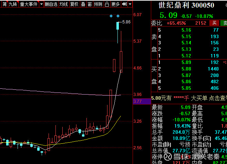Click the 委比 +65.45% value

coord(176,23)
